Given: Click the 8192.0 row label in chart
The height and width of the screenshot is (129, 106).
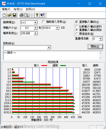Looking at the screenshot, I should tap(7, 112).
